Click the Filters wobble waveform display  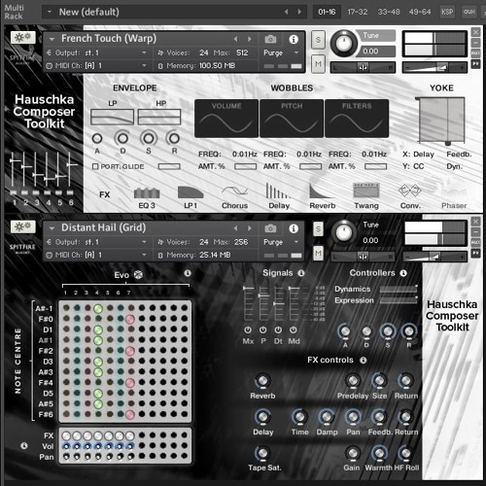coord(357,119)
